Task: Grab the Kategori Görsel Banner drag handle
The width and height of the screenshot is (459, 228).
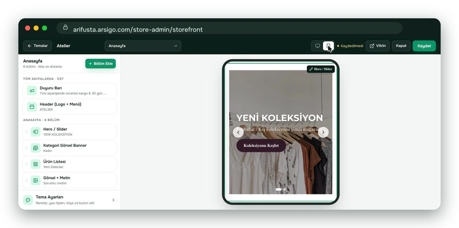Action: point(26,148)
